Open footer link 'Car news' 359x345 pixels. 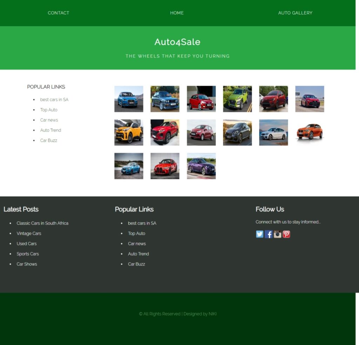point(137,244)
